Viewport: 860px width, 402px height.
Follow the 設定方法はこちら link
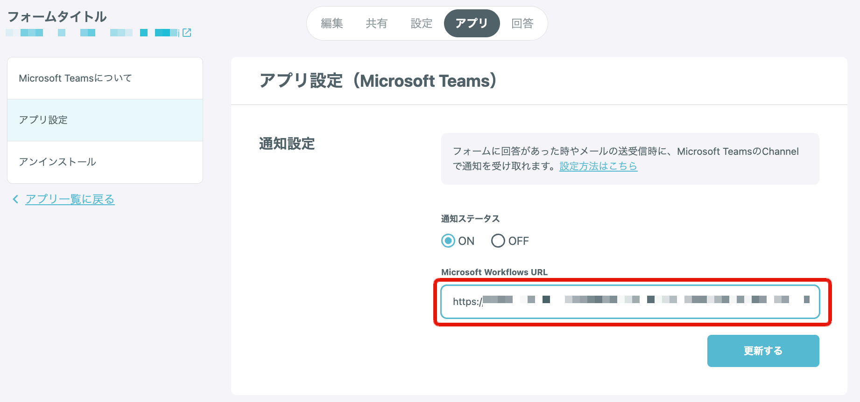point(598,166)
